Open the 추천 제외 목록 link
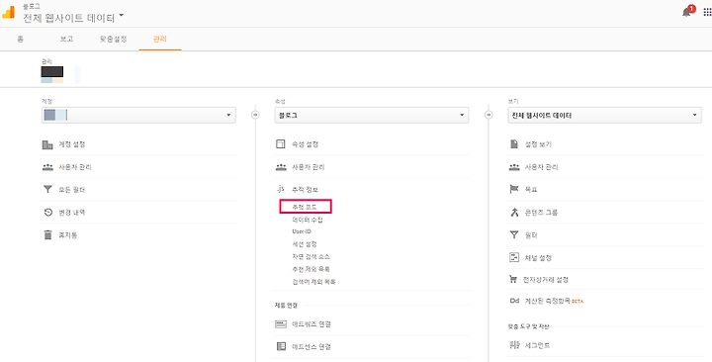Screen dimensions: 712x362 point(311,269)
